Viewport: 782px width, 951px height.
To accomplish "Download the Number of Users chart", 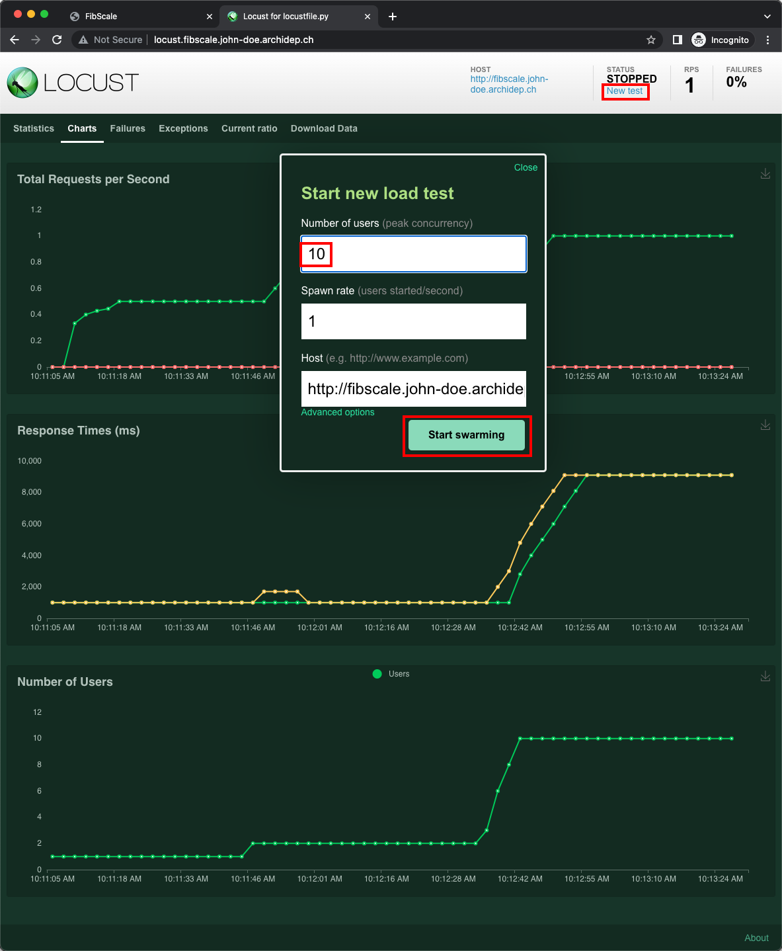I will pyautogui.click(x=765, y=677).
